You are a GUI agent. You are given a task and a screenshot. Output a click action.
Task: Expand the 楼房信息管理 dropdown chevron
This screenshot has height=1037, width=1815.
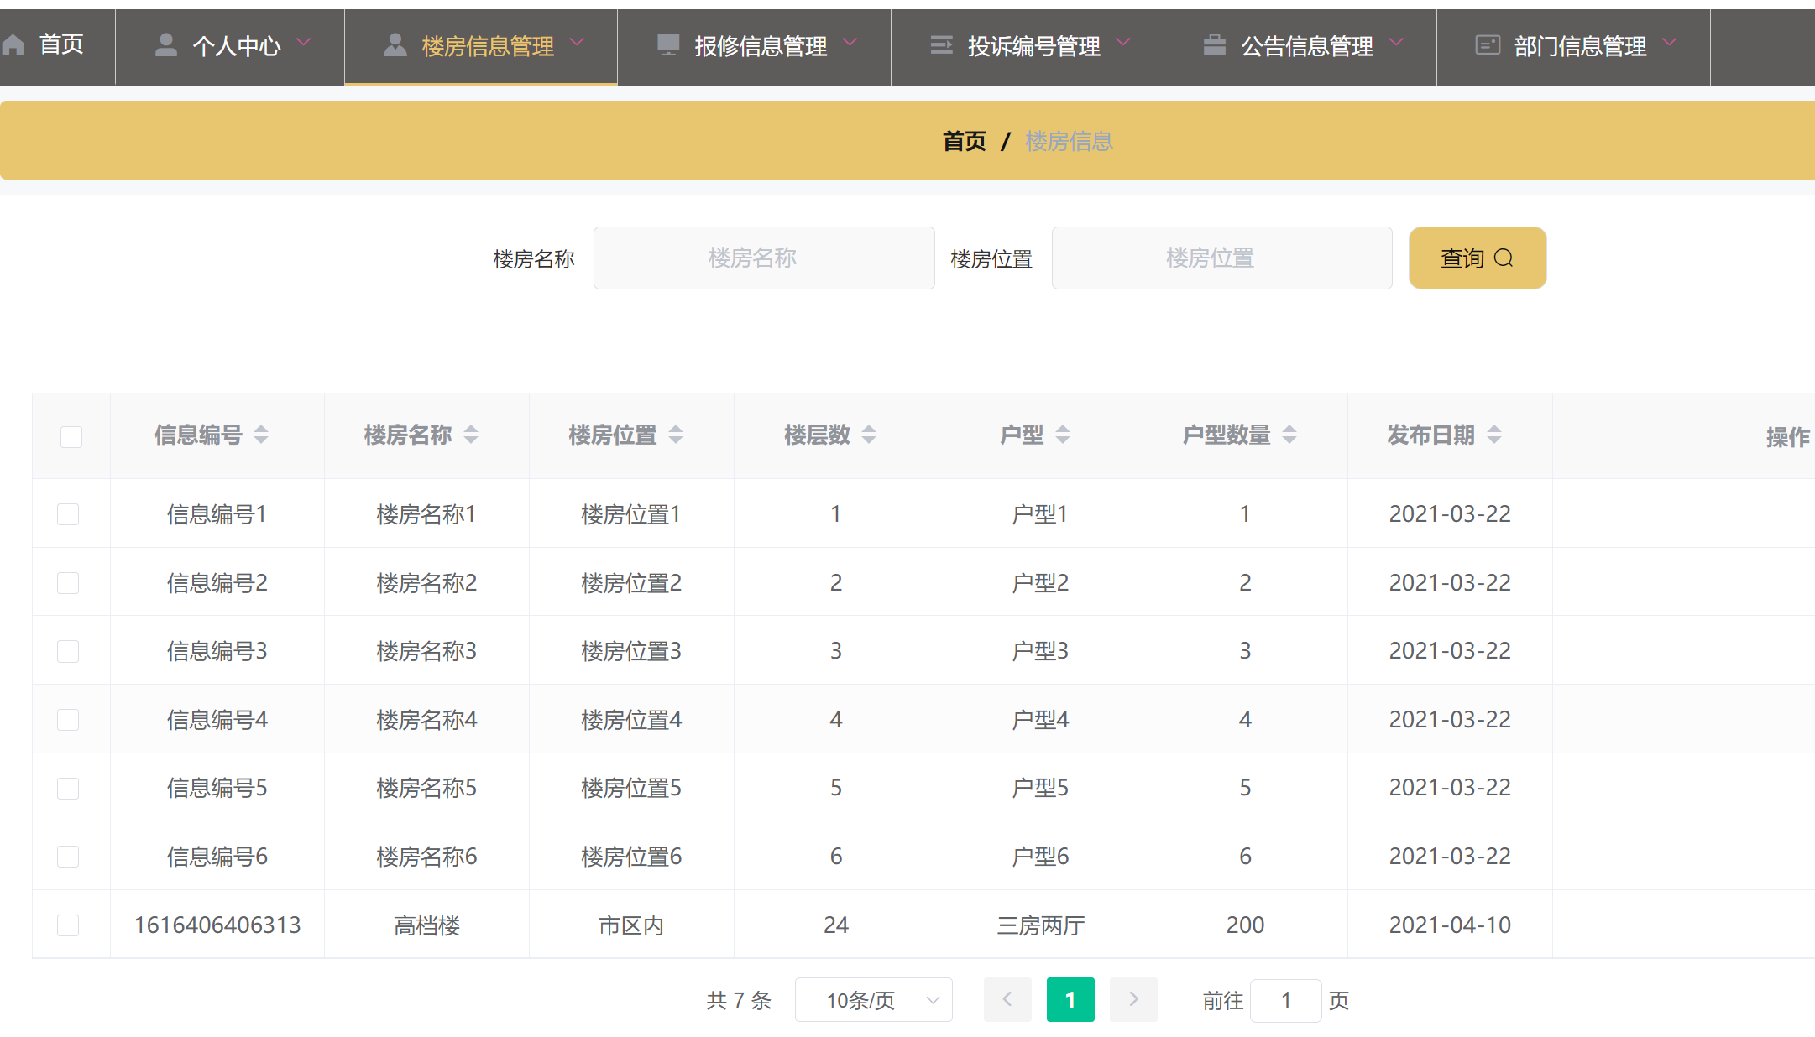pyautogui.click(x=577, y=42)
